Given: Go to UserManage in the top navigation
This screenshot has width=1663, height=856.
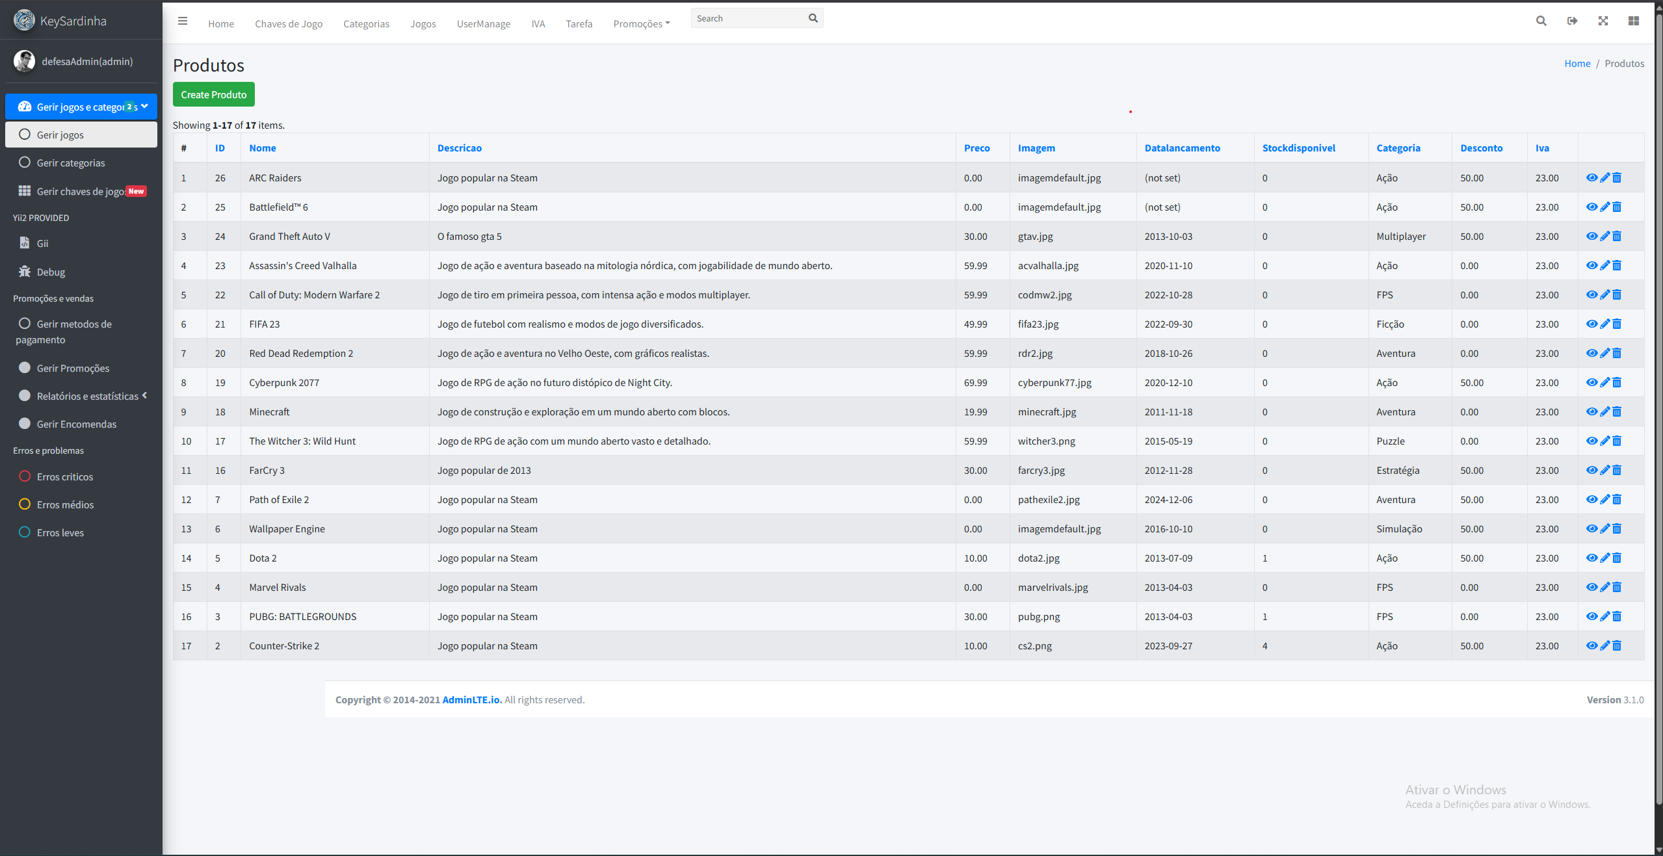Looking at the screenshot, I should point(483,23).
